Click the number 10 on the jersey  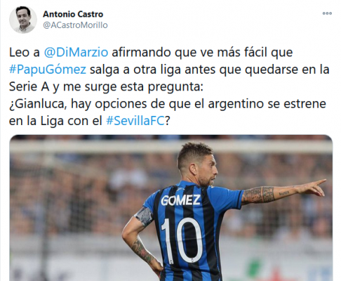click(x=182, y=241)
